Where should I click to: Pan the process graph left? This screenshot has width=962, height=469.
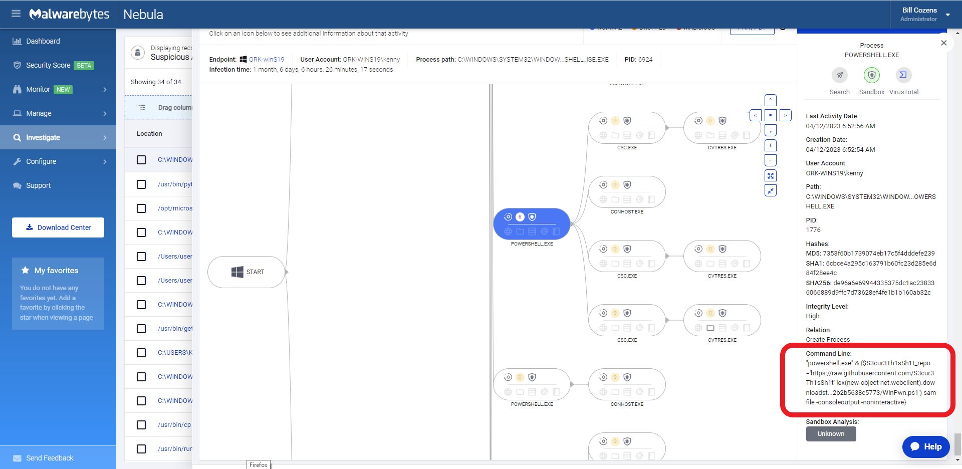756,115
